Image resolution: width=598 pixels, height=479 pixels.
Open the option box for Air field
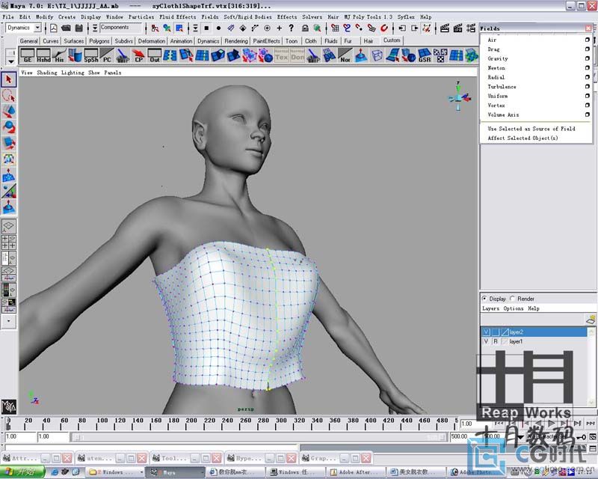[x=588, y=40]
